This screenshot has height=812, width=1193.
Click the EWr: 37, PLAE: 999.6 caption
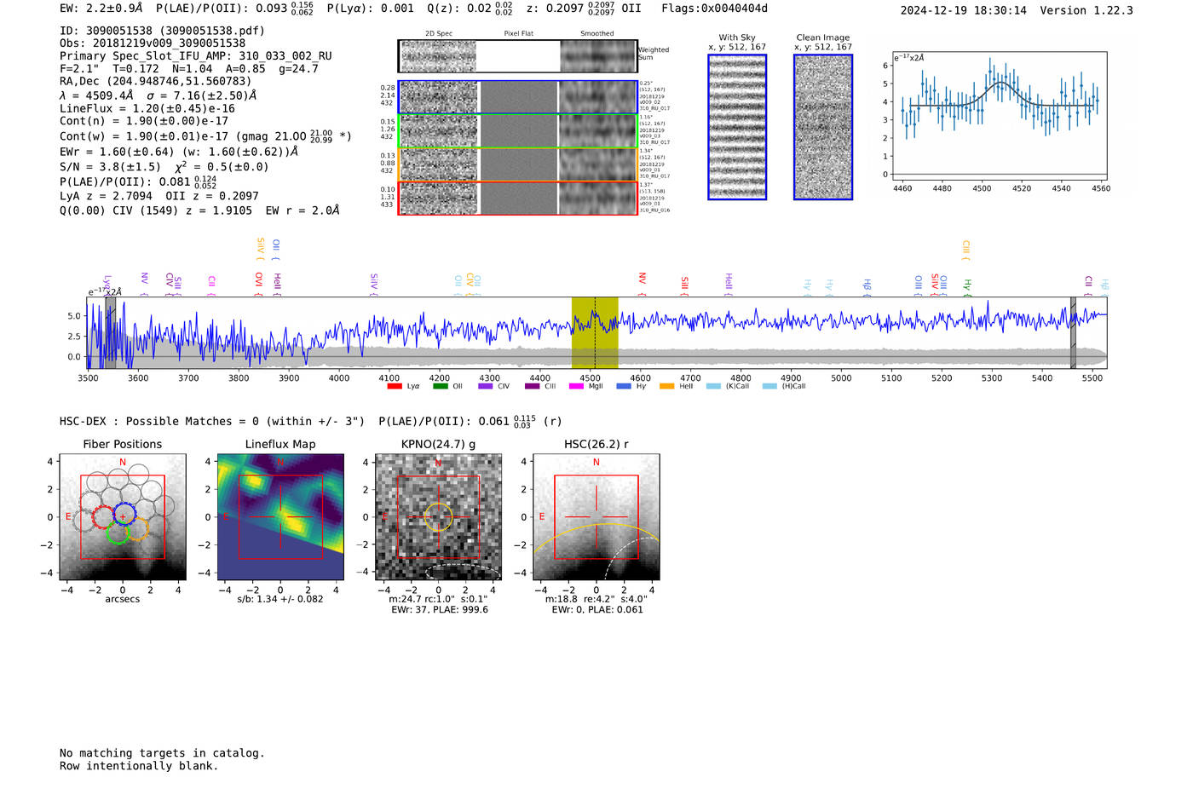(x=440, y=610)
